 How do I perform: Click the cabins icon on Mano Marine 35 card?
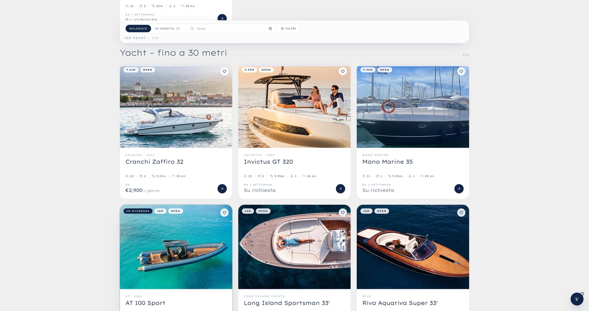click(377, 176)
